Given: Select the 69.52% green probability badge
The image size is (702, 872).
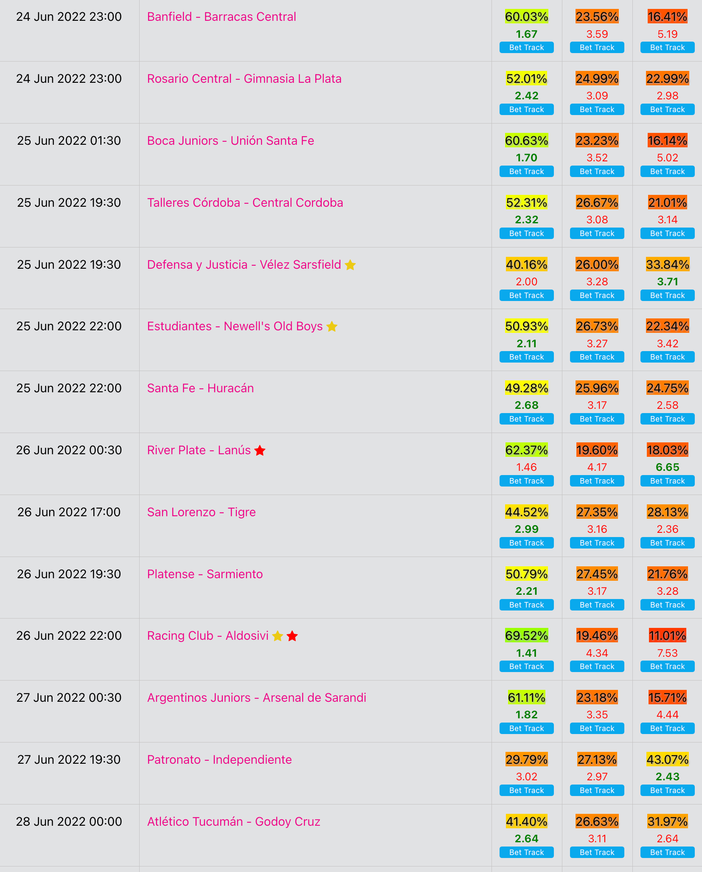Looking at the screenshot, I should point(526,636).
